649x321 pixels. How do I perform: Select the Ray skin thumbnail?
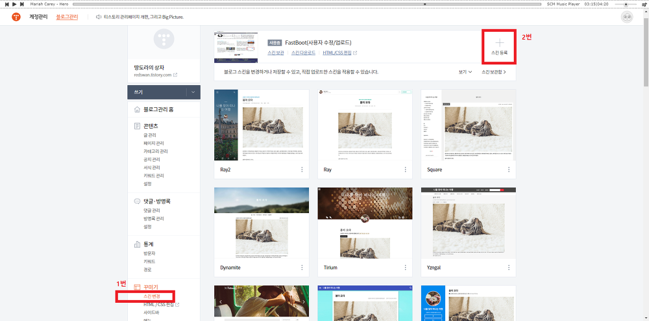[x=365, y=125]
